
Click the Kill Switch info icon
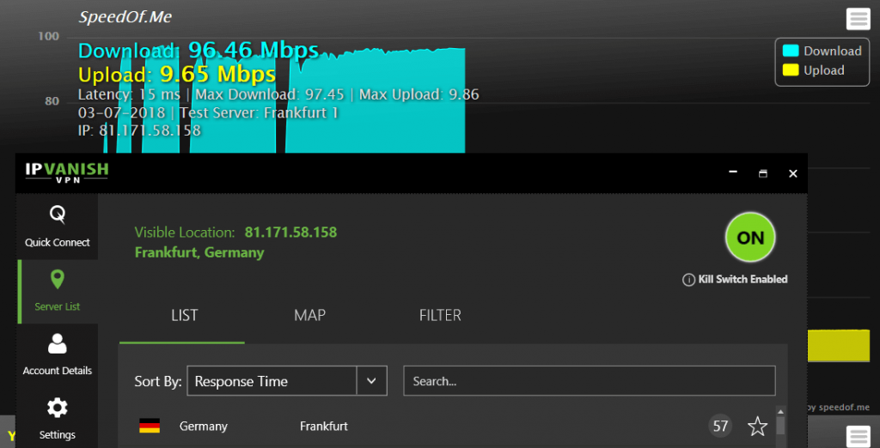[688, 280]
